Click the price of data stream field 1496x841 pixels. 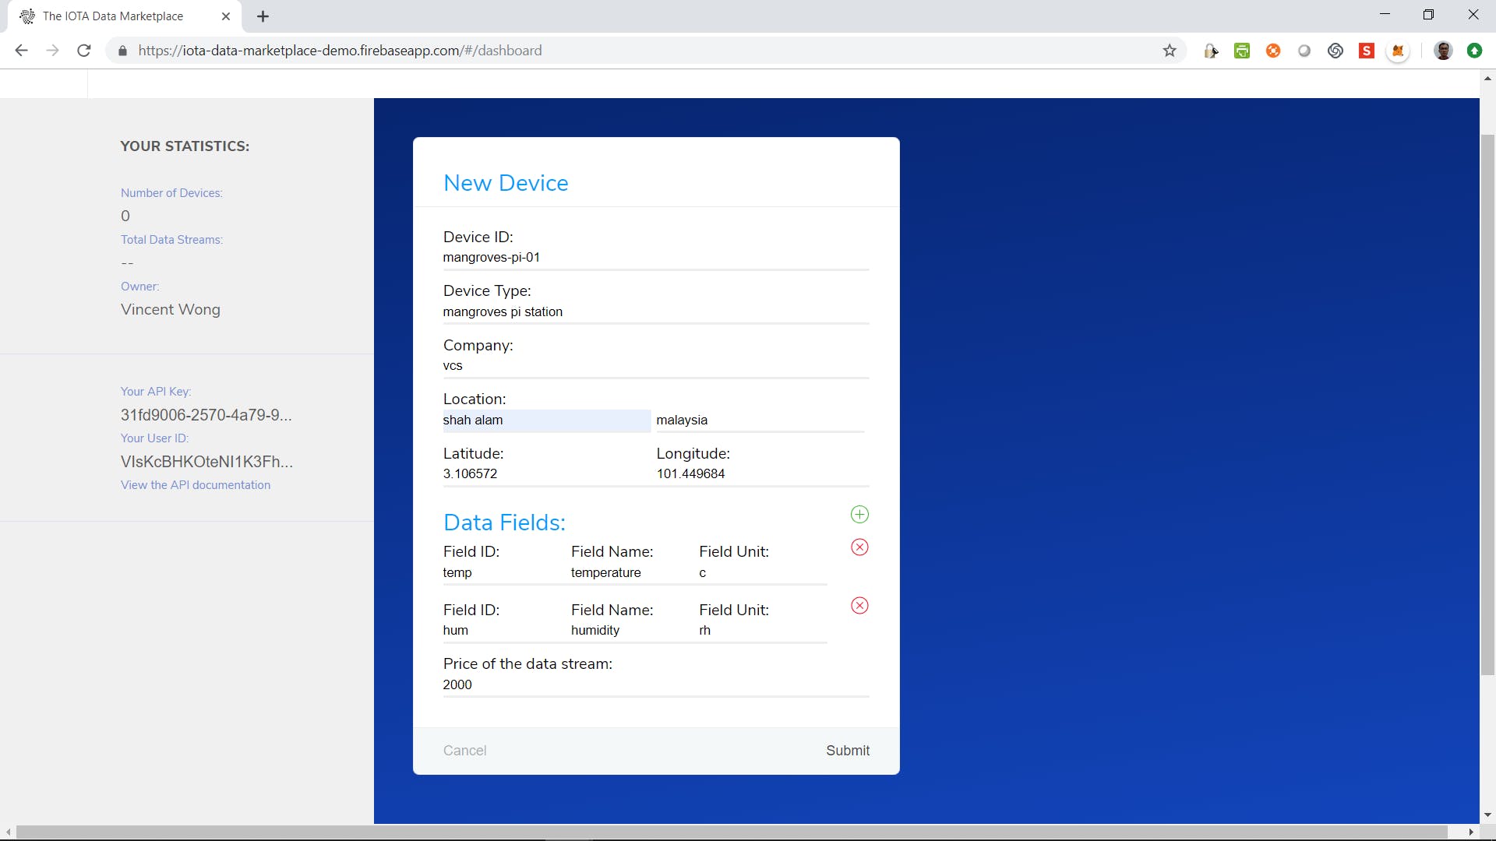(655, 684)
